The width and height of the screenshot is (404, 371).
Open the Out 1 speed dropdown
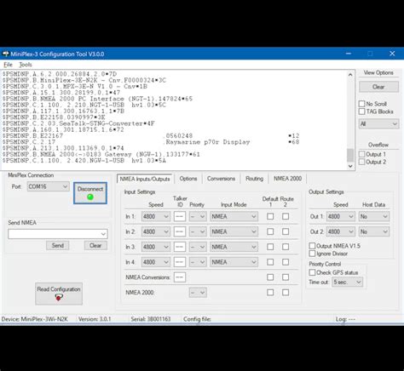tap(340, 216)
